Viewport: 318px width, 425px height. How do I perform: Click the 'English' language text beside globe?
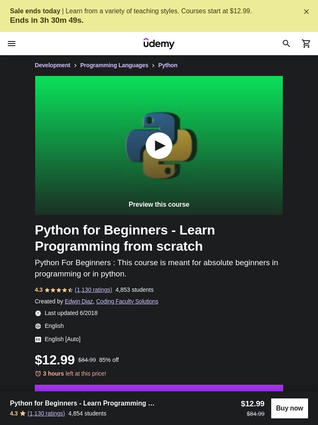pyautogui.click(x=54, y=326)
